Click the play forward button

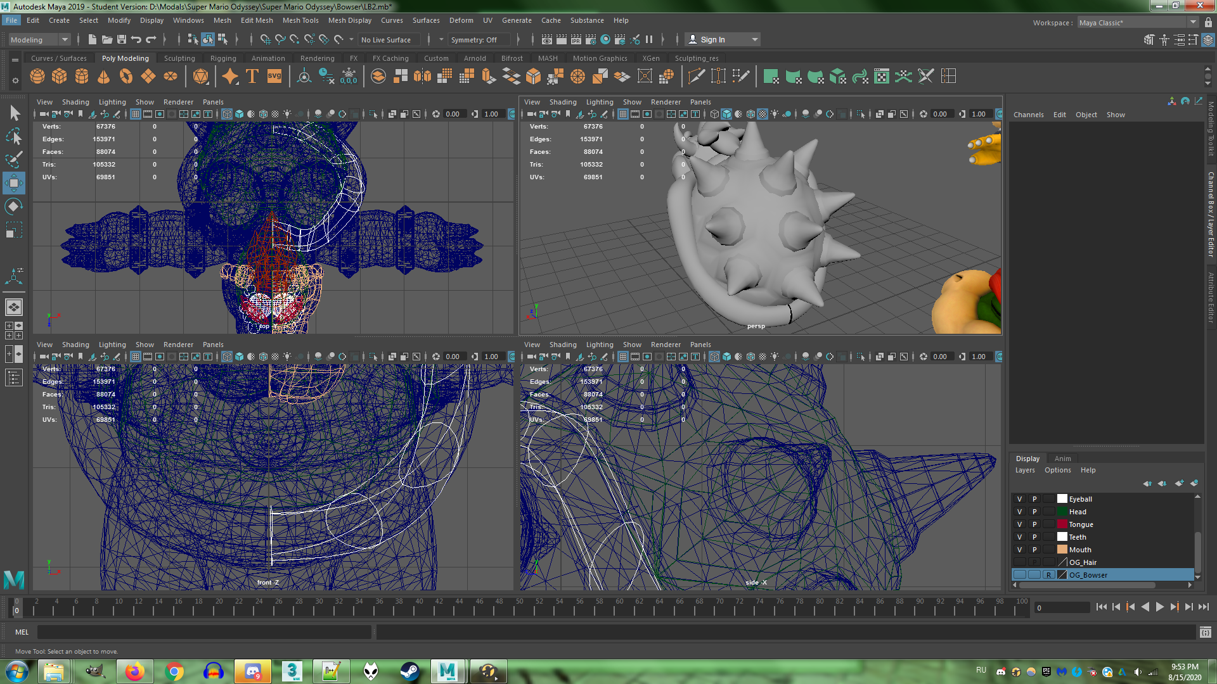click(1159, 607)
